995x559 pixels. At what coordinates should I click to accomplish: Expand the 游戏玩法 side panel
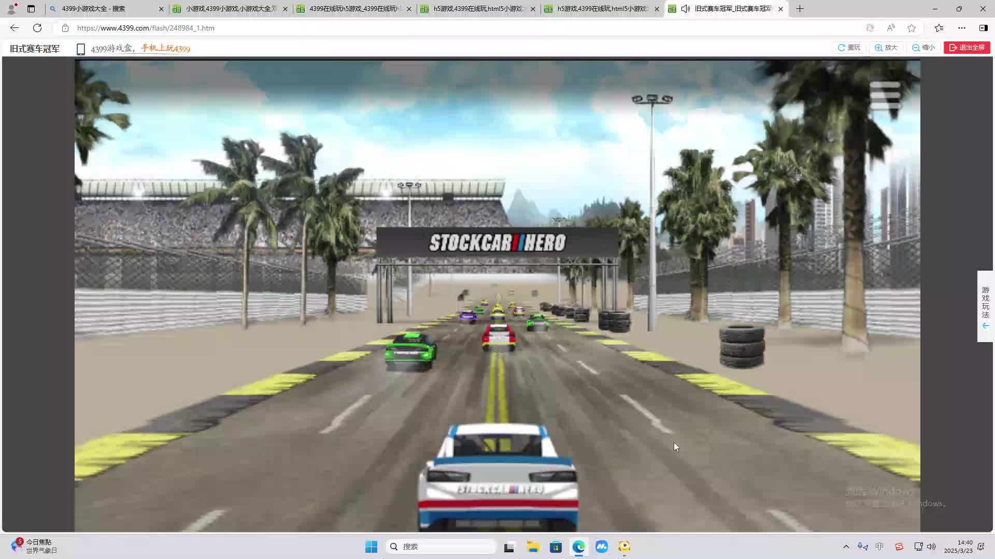tap(985, 306)
